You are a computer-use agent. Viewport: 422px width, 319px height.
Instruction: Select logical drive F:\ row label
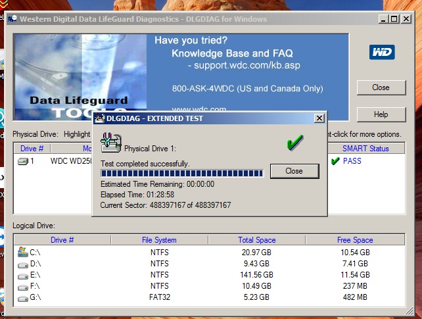pyautogui.click(x=35, y=286)
